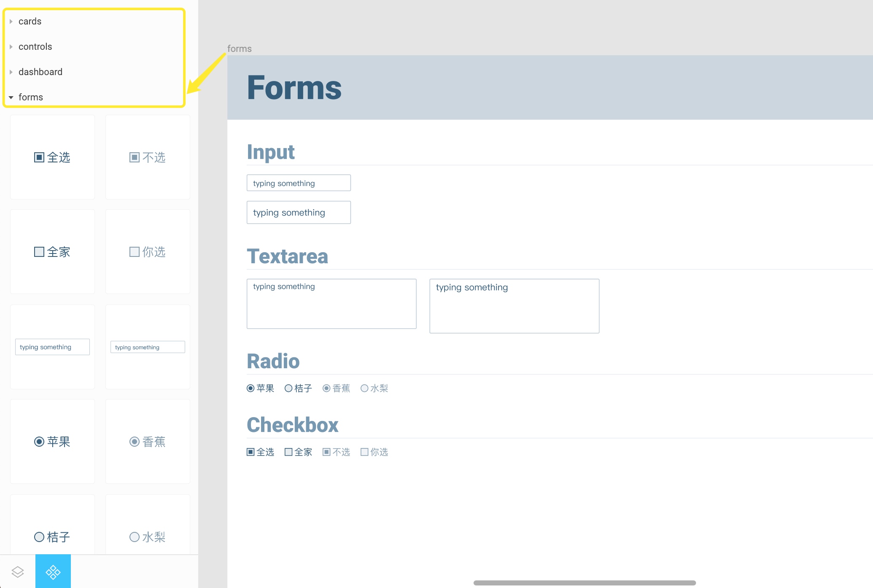The width and height of the screenshot is (873, 588).
Task: Pick the 不选 disabled checkbox thumbnail
Action: tap(148, 157)
